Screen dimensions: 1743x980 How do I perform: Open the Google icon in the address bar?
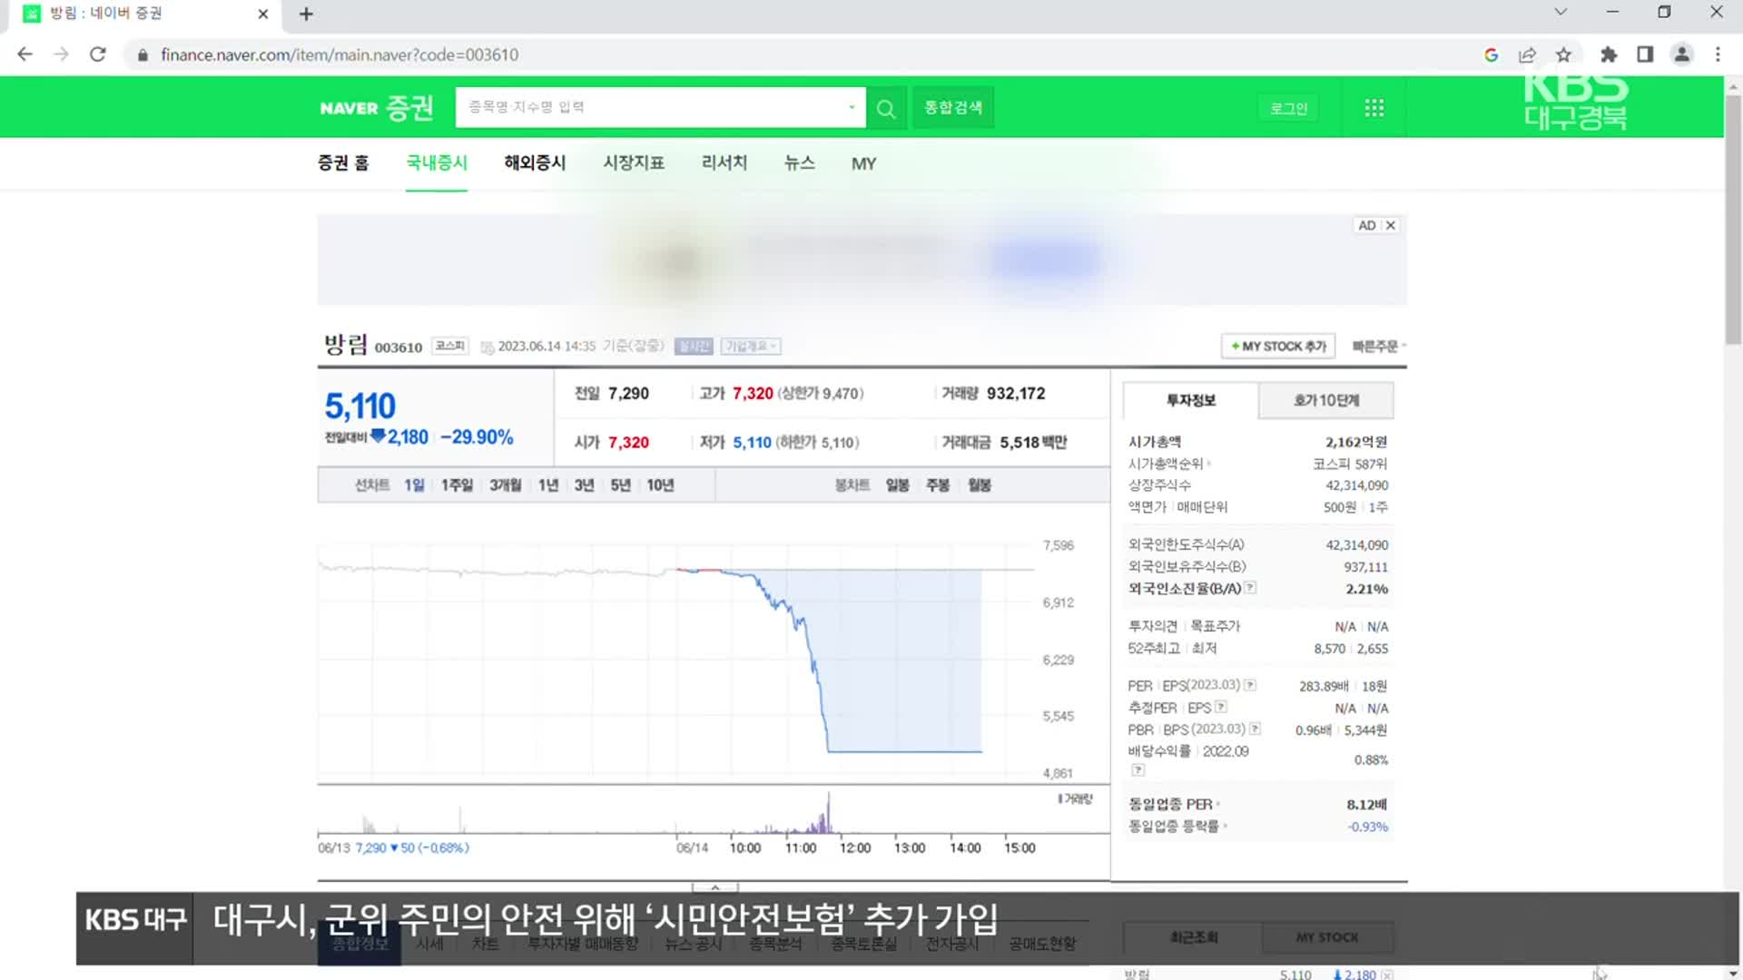coord(1491,54)
